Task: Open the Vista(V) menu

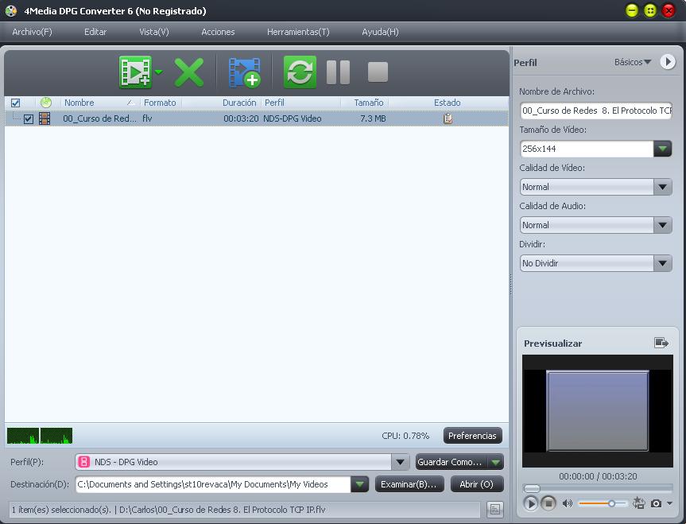Action: click(x=154, y=32)
